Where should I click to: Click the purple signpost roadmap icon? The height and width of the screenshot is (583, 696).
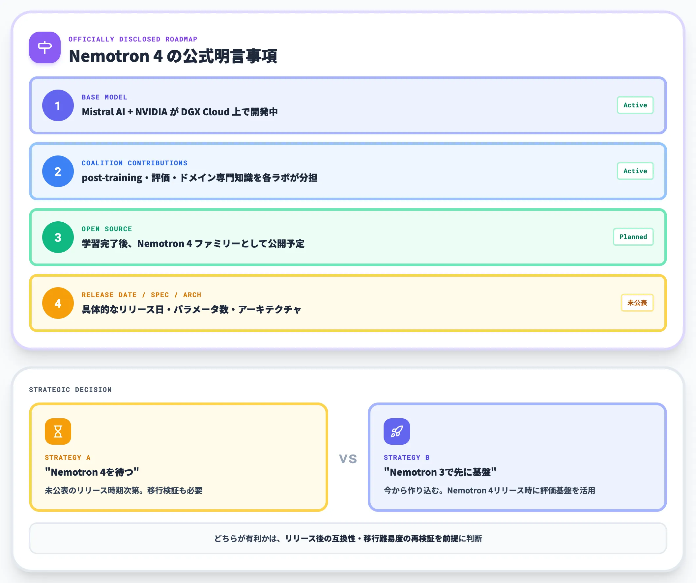click(x=45, y=47)
